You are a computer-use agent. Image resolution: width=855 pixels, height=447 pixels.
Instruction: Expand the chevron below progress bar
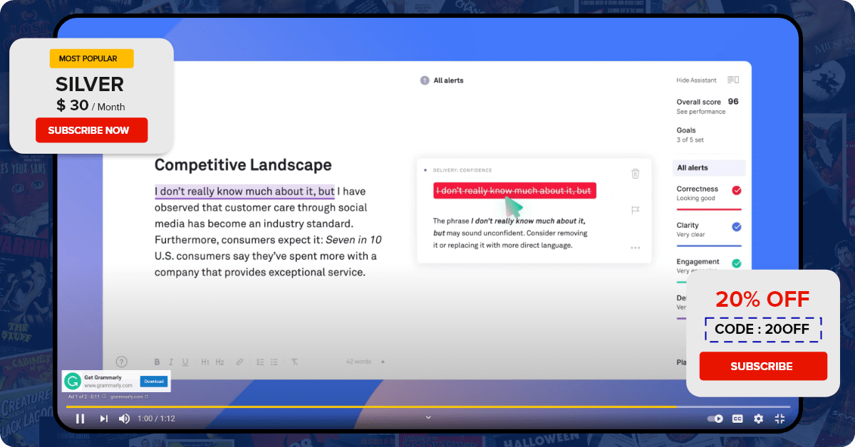click(428, 417)
